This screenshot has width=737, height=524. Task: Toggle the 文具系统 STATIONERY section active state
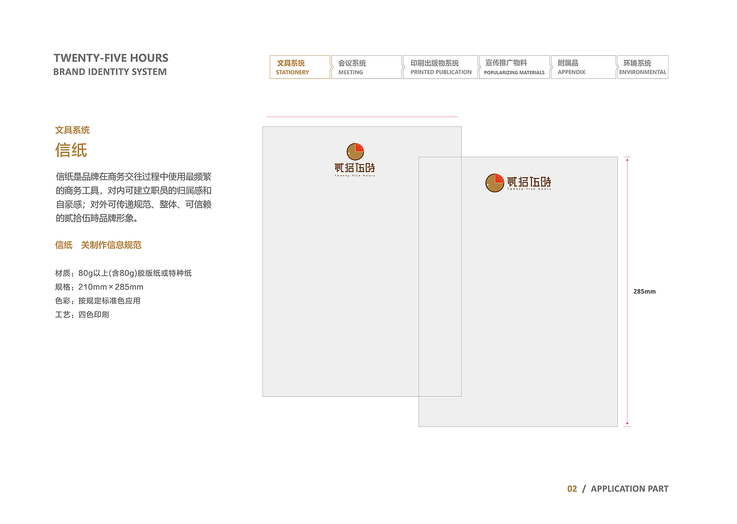300,67
